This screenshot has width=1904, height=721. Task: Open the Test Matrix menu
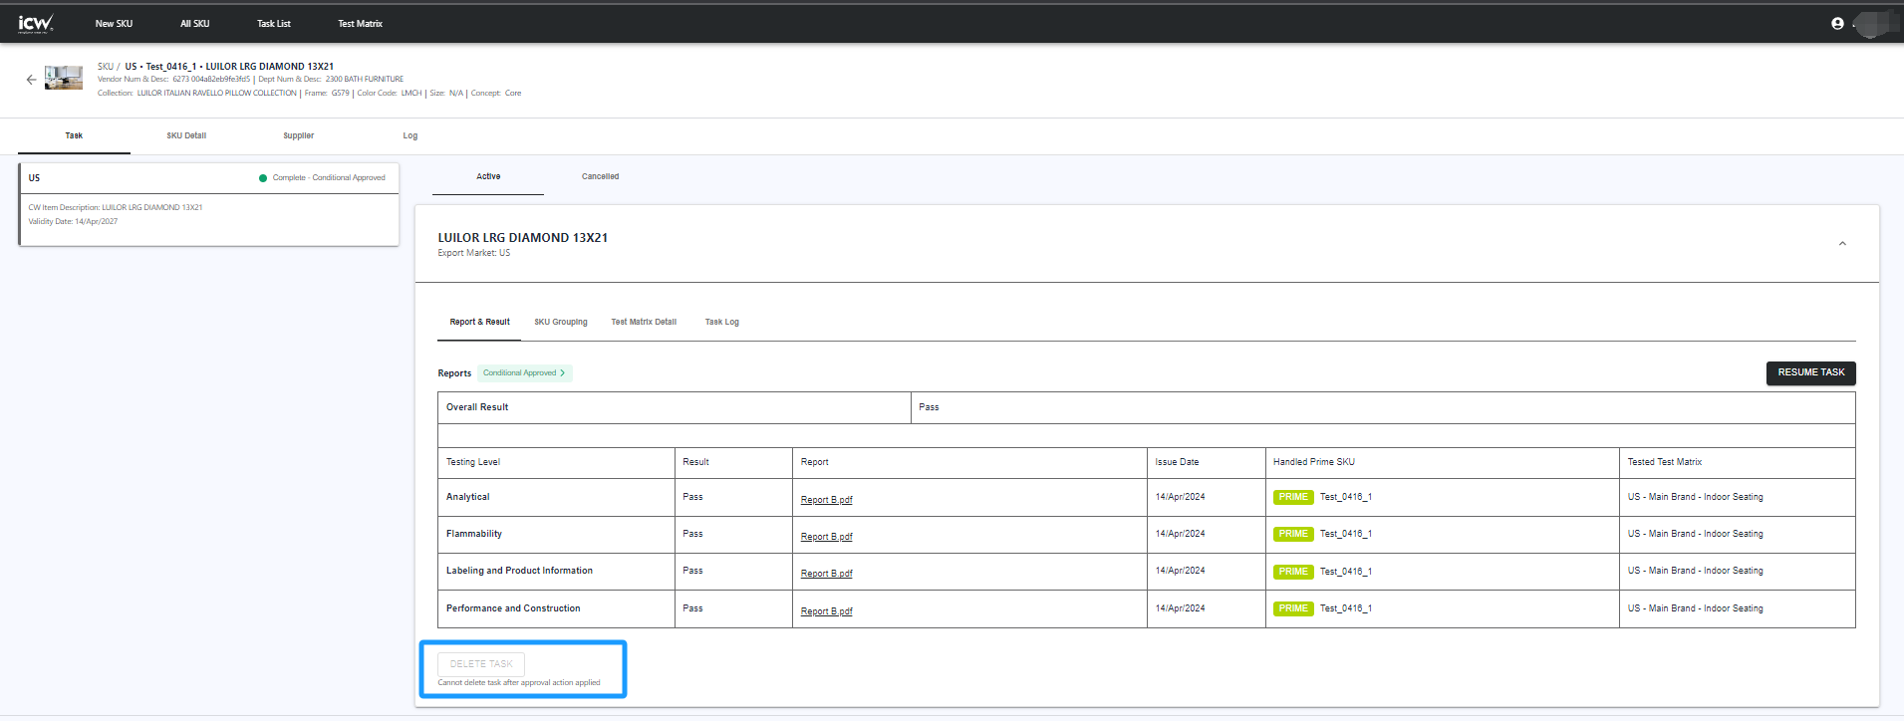360,24
